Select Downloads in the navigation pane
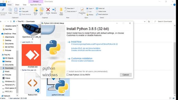 (9, 68)
